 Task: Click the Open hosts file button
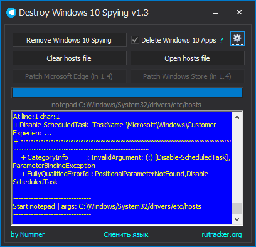pos(188,58)
